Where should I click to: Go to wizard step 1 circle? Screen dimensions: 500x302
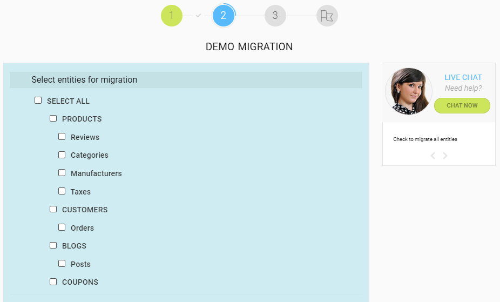click(x=172, y=16)
